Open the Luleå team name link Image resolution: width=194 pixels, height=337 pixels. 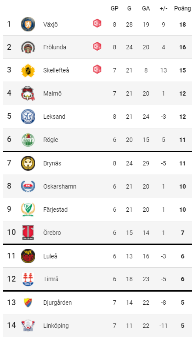click(50, 256)
